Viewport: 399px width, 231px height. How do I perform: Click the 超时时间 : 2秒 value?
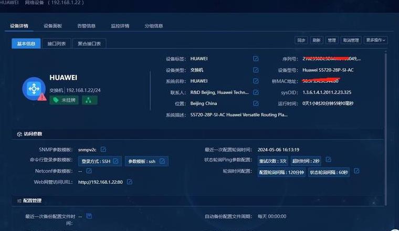pyautogui.click(x=306, y=161)
